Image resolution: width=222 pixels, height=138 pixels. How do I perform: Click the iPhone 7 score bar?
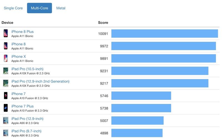click(141, 96)
